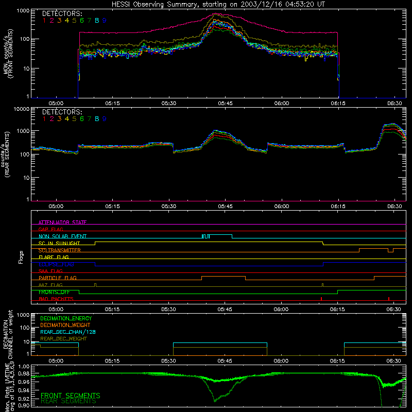Pick the cyan detector 8 legend number in the front segments panel
This screenshot has height=412, width=412.
97,20
